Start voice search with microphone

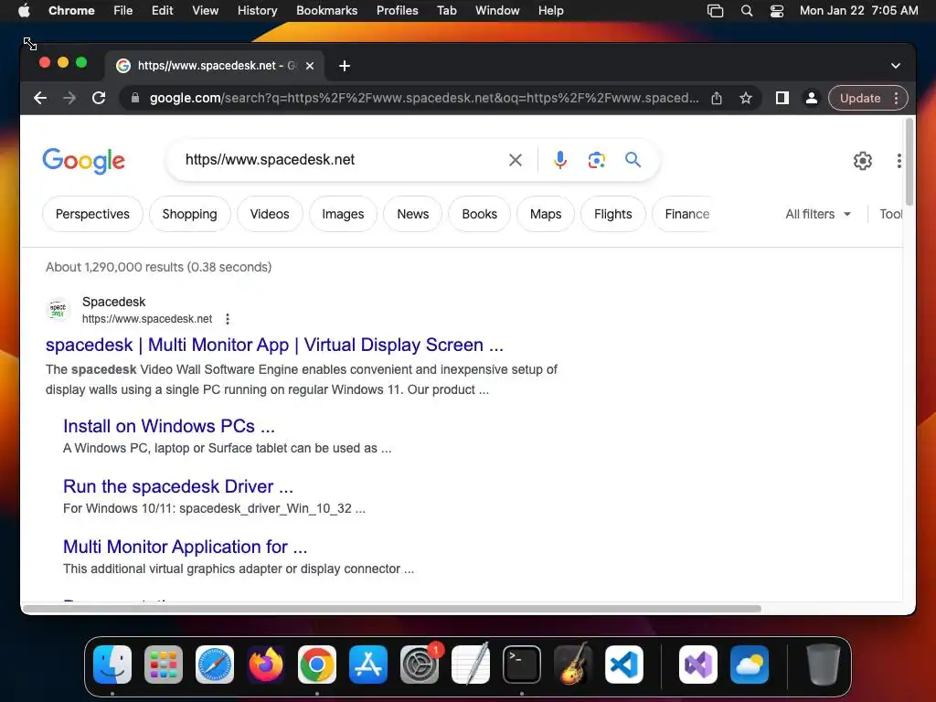560,160
